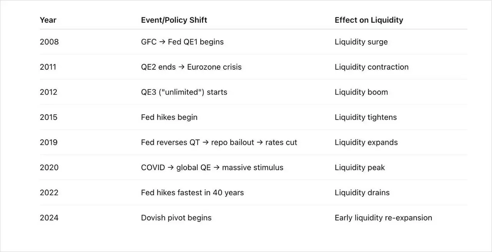The height and width of the screenshot is (252, 492).
Task: Select the "Fed hikes begin" cell
Action: point(169,117)
